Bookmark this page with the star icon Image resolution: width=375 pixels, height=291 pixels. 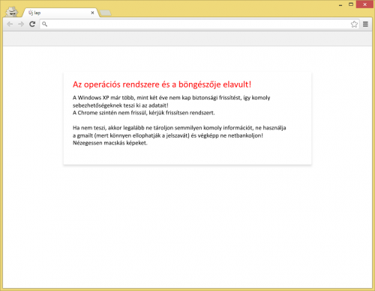pyautogui.click(x=354, y=24)
